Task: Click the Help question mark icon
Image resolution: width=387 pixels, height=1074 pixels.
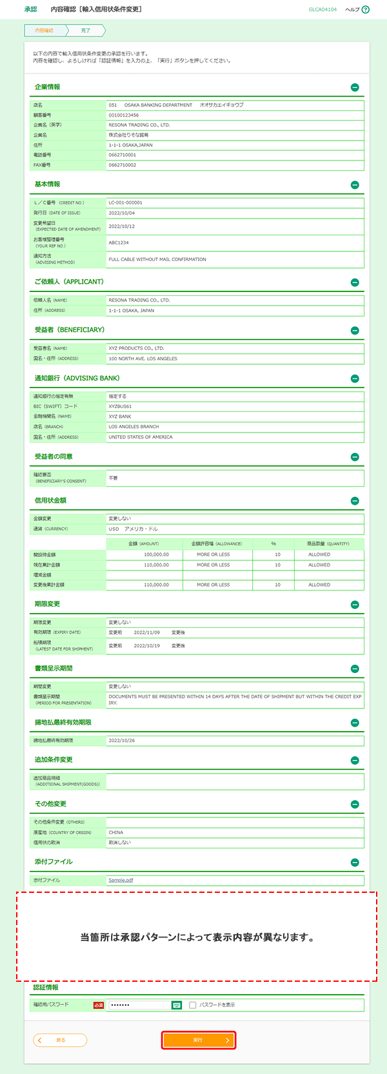Action: pos(366,10)
